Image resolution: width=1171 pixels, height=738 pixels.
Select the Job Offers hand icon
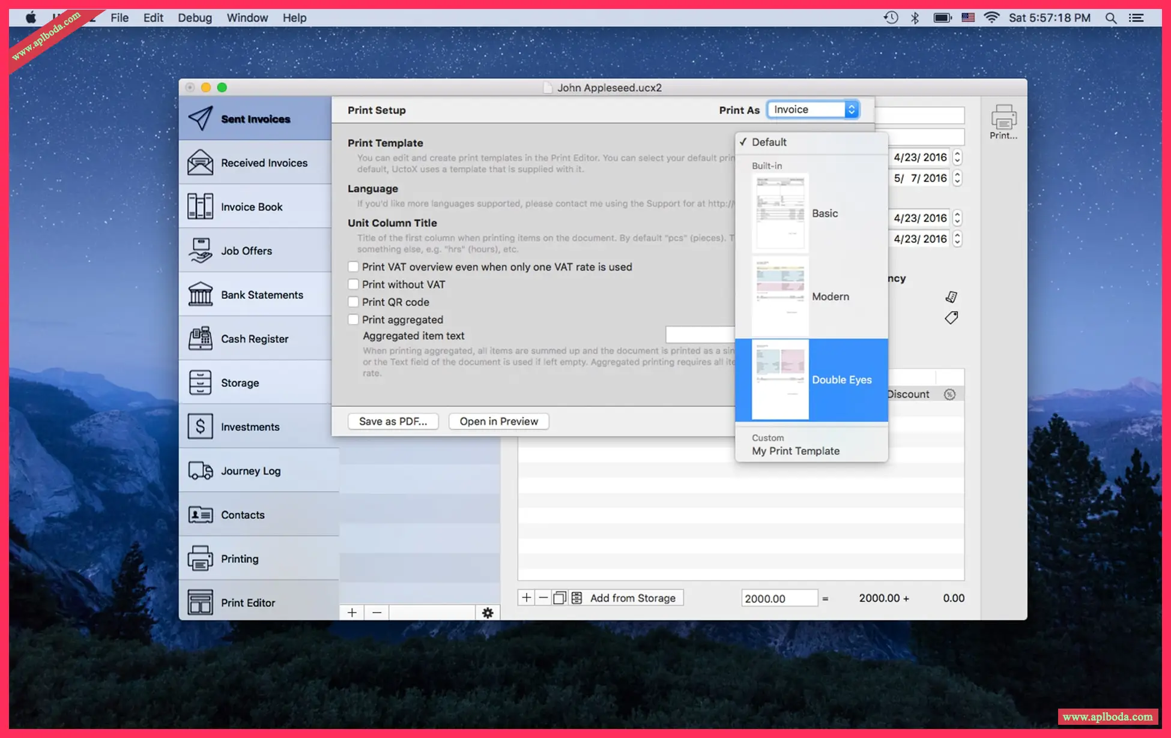click(x=201, y=251)
